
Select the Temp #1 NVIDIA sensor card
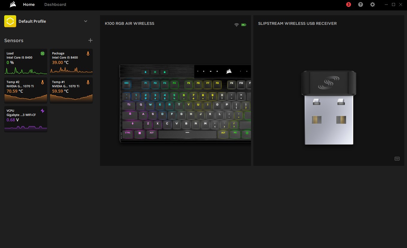click(71, 90)
